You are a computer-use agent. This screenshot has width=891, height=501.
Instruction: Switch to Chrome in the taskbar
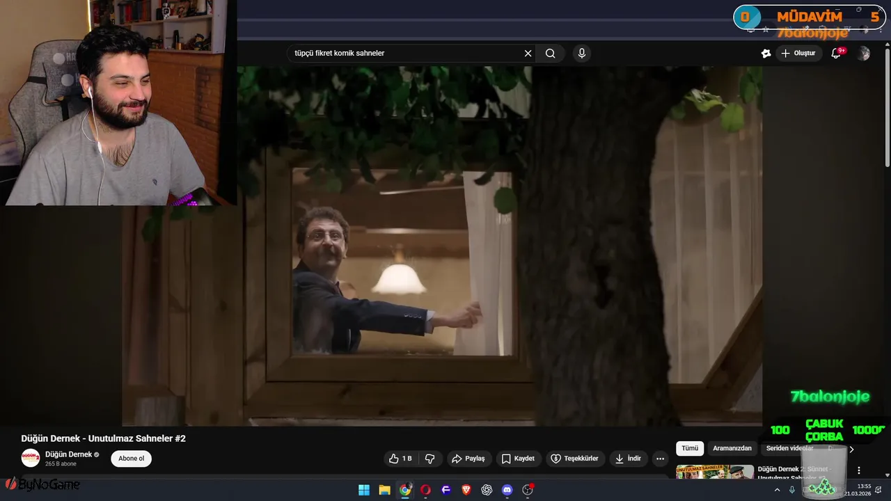click(x=405, y=490)
